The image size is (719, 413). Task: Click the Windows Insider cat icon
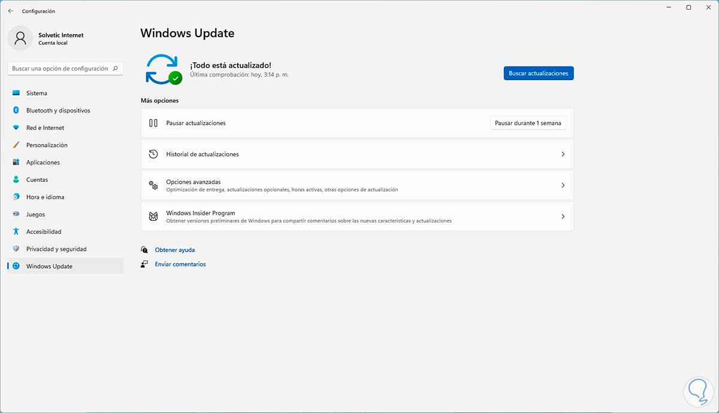click(x=153, y=217)
